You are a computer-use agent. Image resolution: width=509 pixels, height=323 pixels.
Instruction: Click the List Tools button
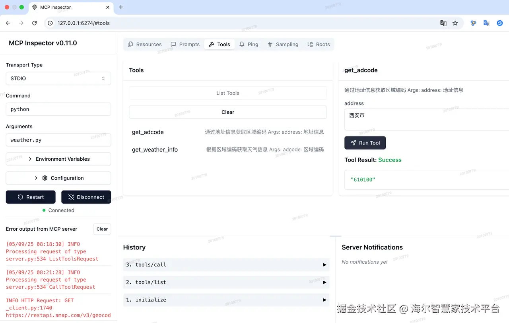(228, 93)
